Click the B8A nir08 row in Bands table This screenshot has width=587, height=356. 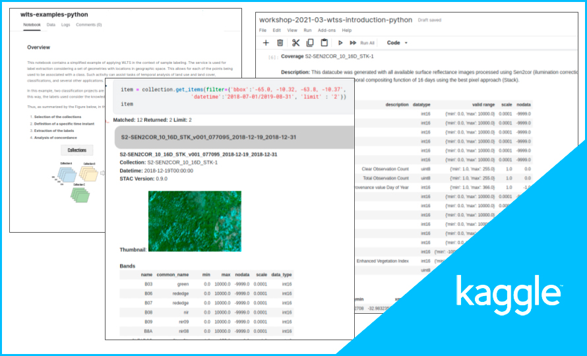click(206, 331)
